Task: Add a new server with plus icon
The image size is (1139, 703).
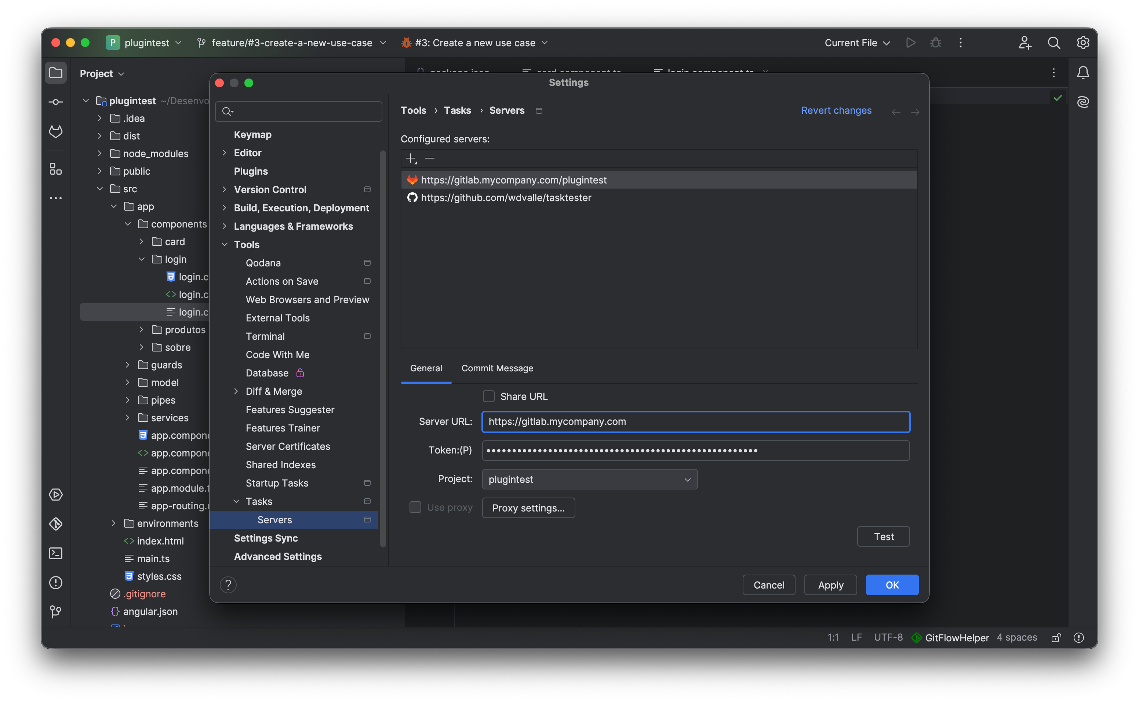Action: 411,159
